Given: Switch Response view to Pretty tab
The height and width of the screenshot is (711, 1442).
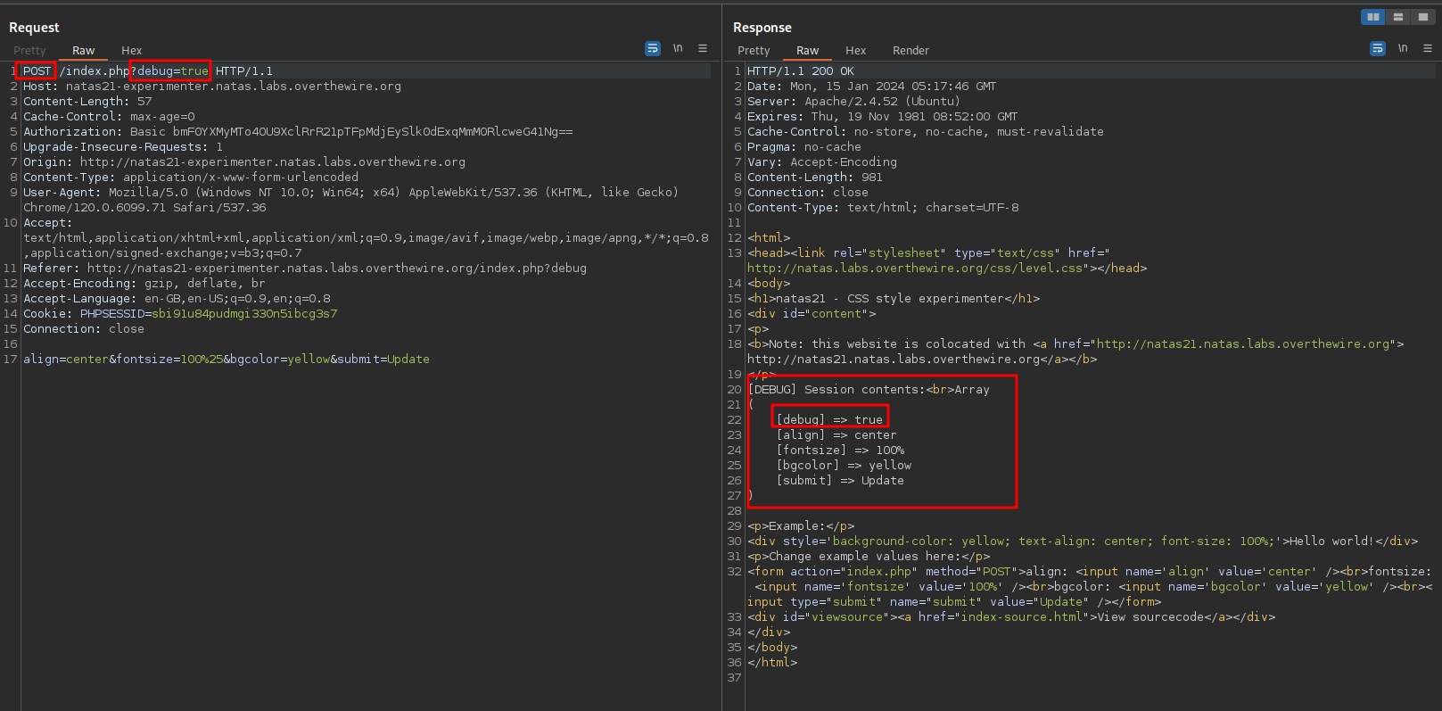Looking at the screenshot, I should 754,51.
